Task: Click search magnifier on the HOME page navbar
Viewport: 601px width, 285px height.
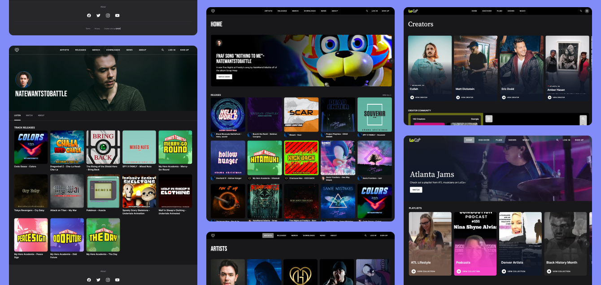Action: [x=367, y=11]
